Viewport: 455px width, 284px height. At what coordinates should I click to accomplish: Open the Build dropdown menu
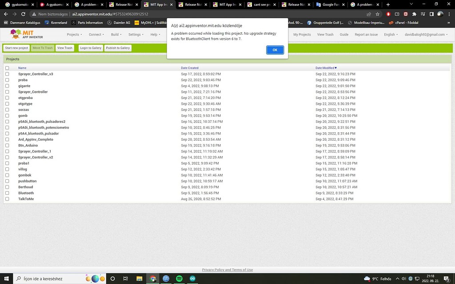click(116, 35)
